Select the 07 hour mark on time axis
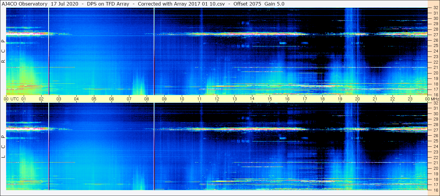440x196 pixels. 129,99
